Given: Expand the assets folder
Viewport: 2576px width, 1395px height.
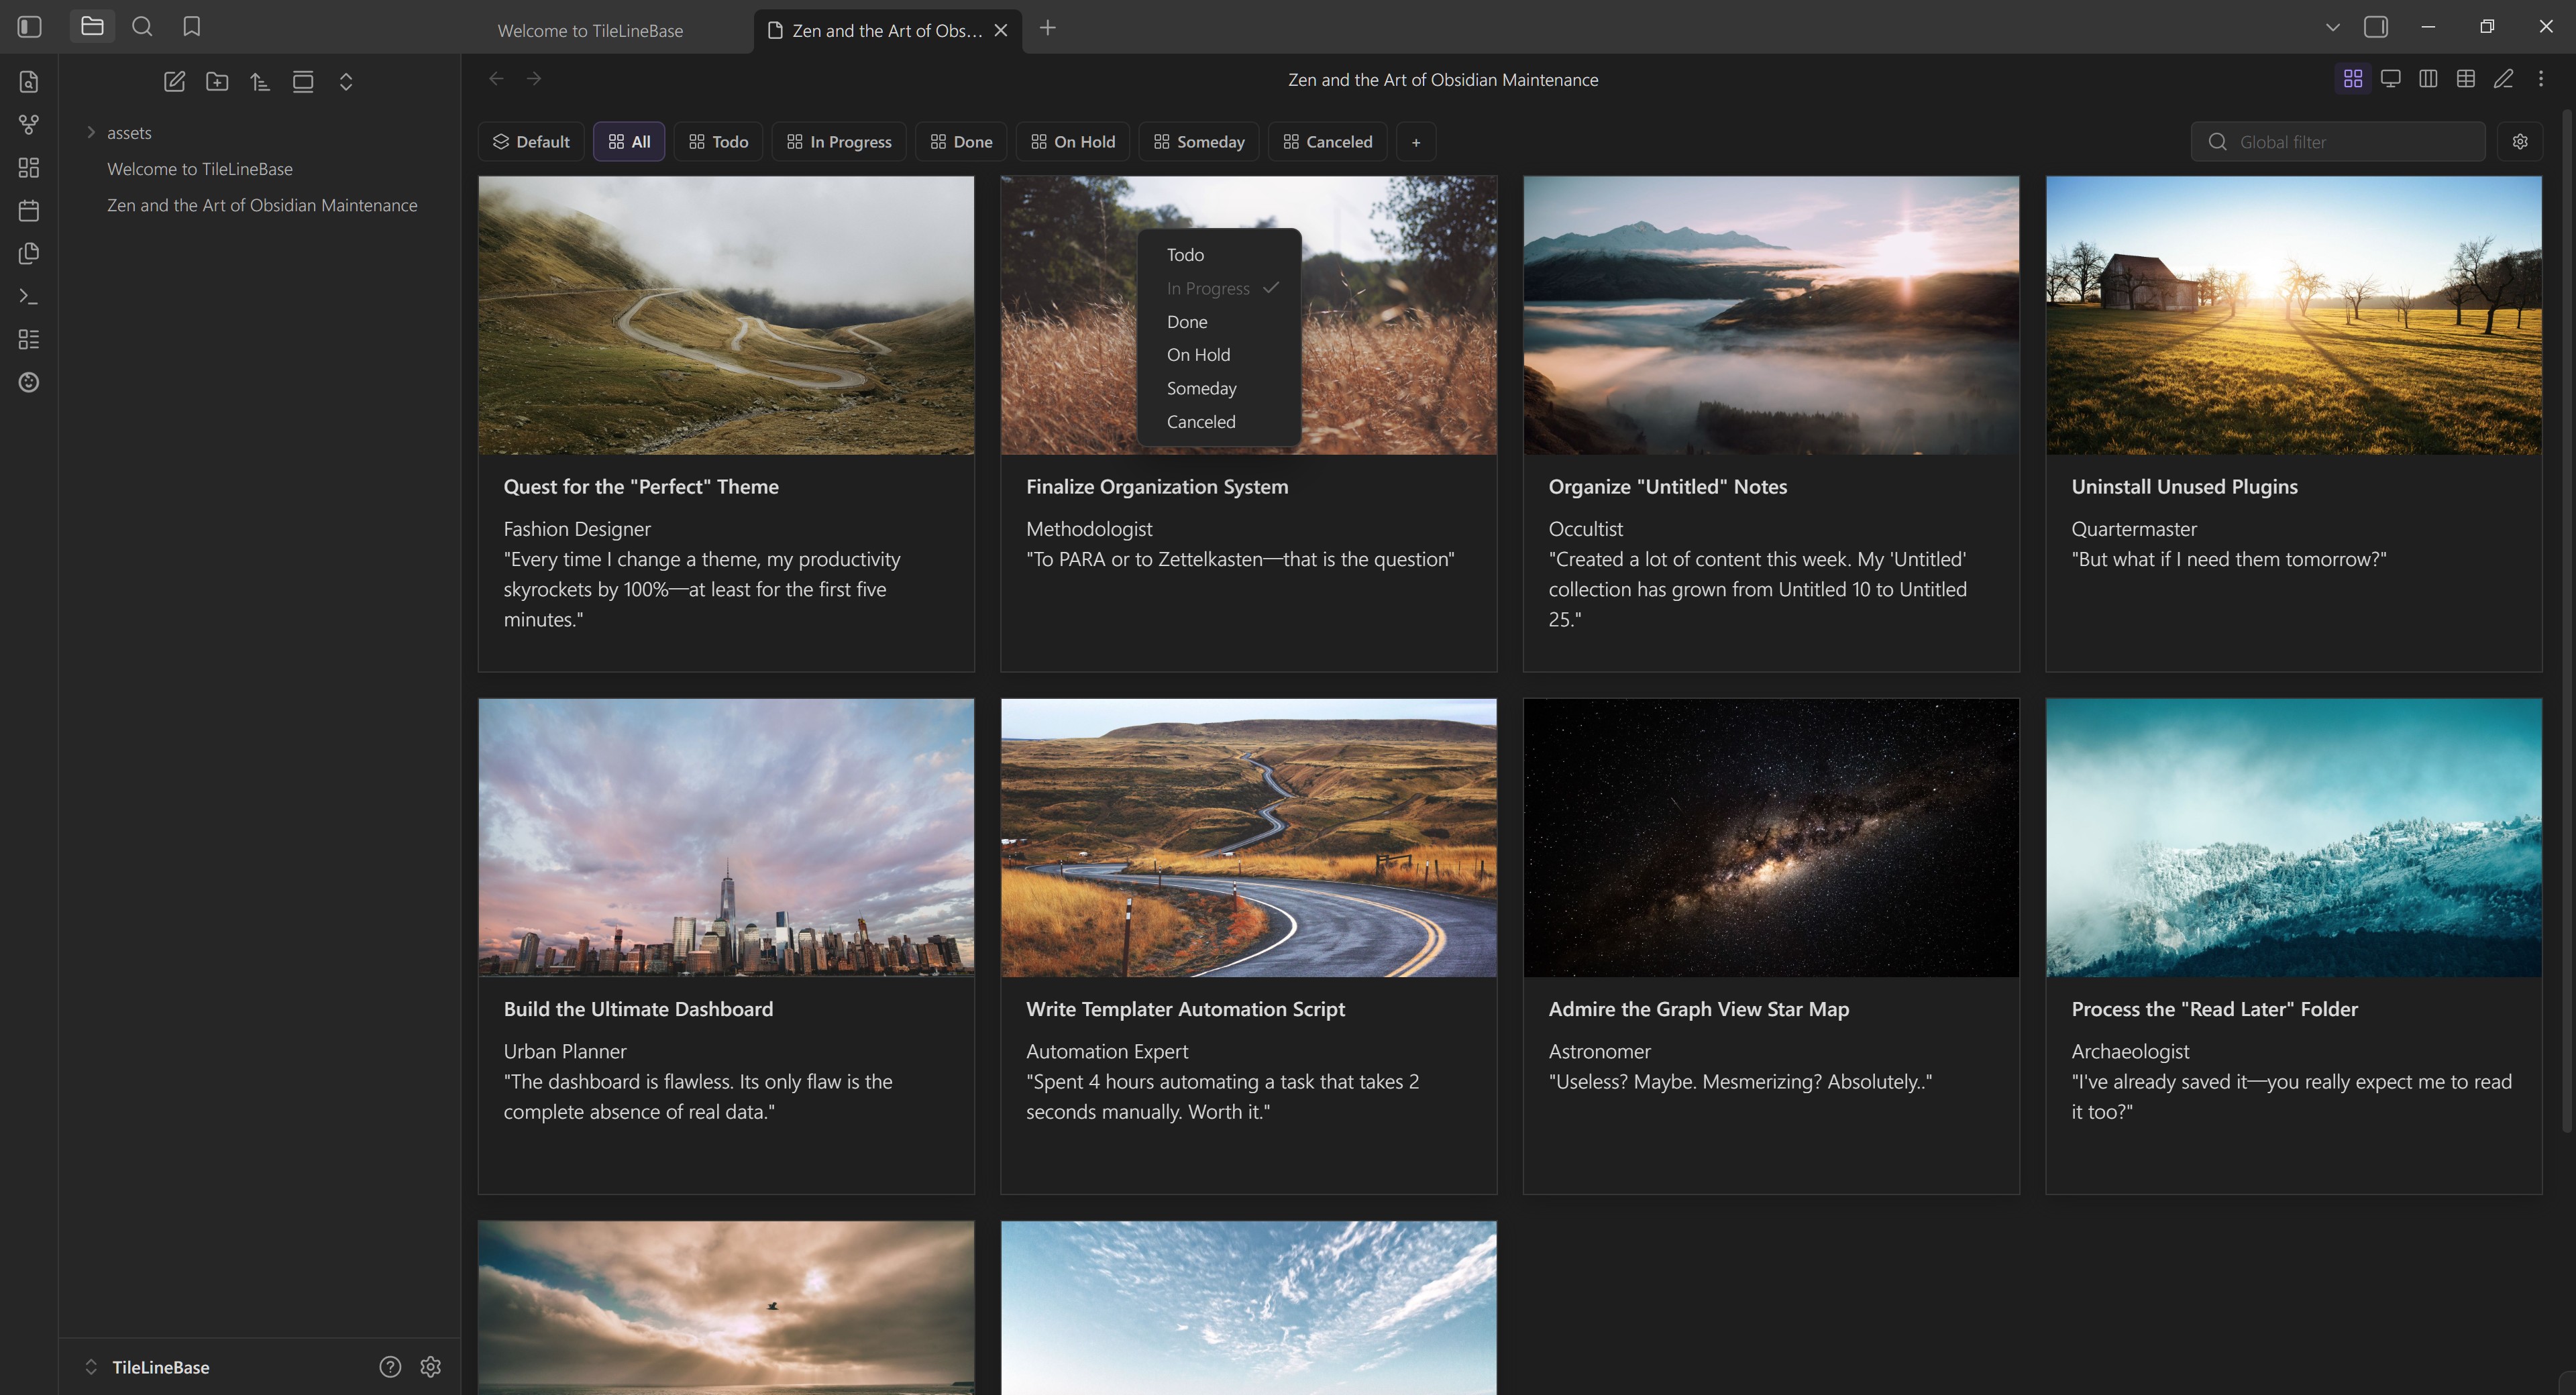Looking at the screenshot, I should coord(91,132).
